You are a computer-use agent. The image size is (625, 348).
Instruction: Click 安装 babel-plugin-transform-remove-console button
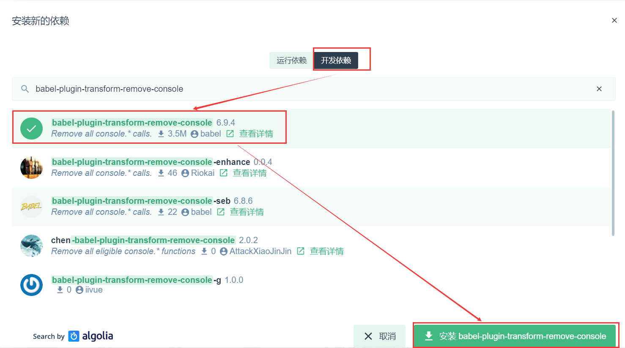pyautogui.click(x=515, y=336)
